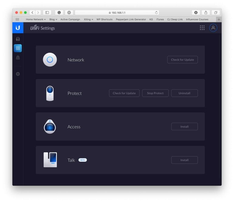Click the Safari share button
Viewport: 234px width, 202px height.
pyautogui.click(x=206, y=12)
